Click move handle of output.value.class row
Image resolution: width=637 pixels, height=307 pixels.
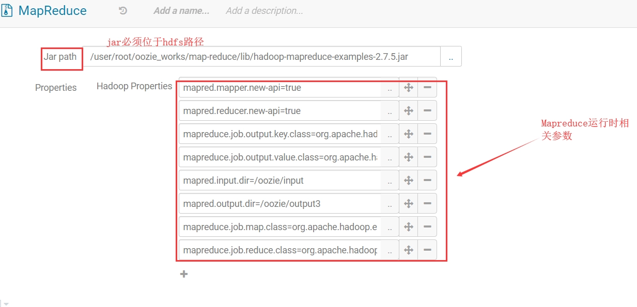coord(408,157)
